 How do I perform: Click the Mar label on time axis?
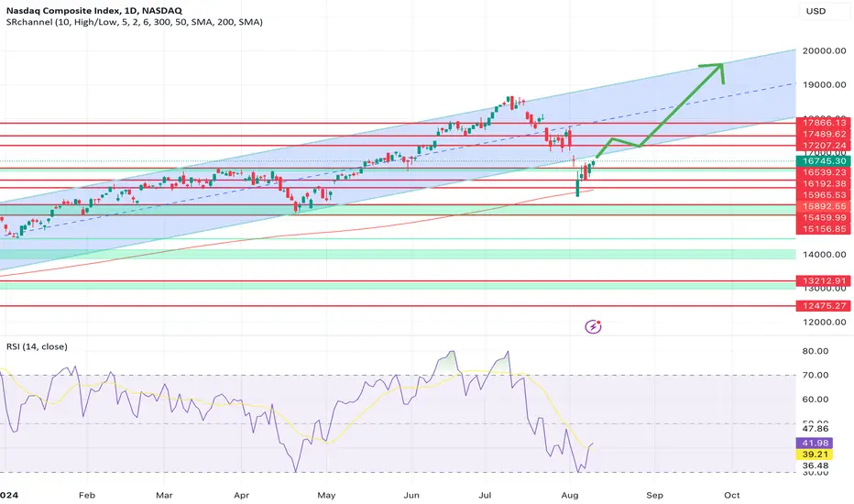164,495
